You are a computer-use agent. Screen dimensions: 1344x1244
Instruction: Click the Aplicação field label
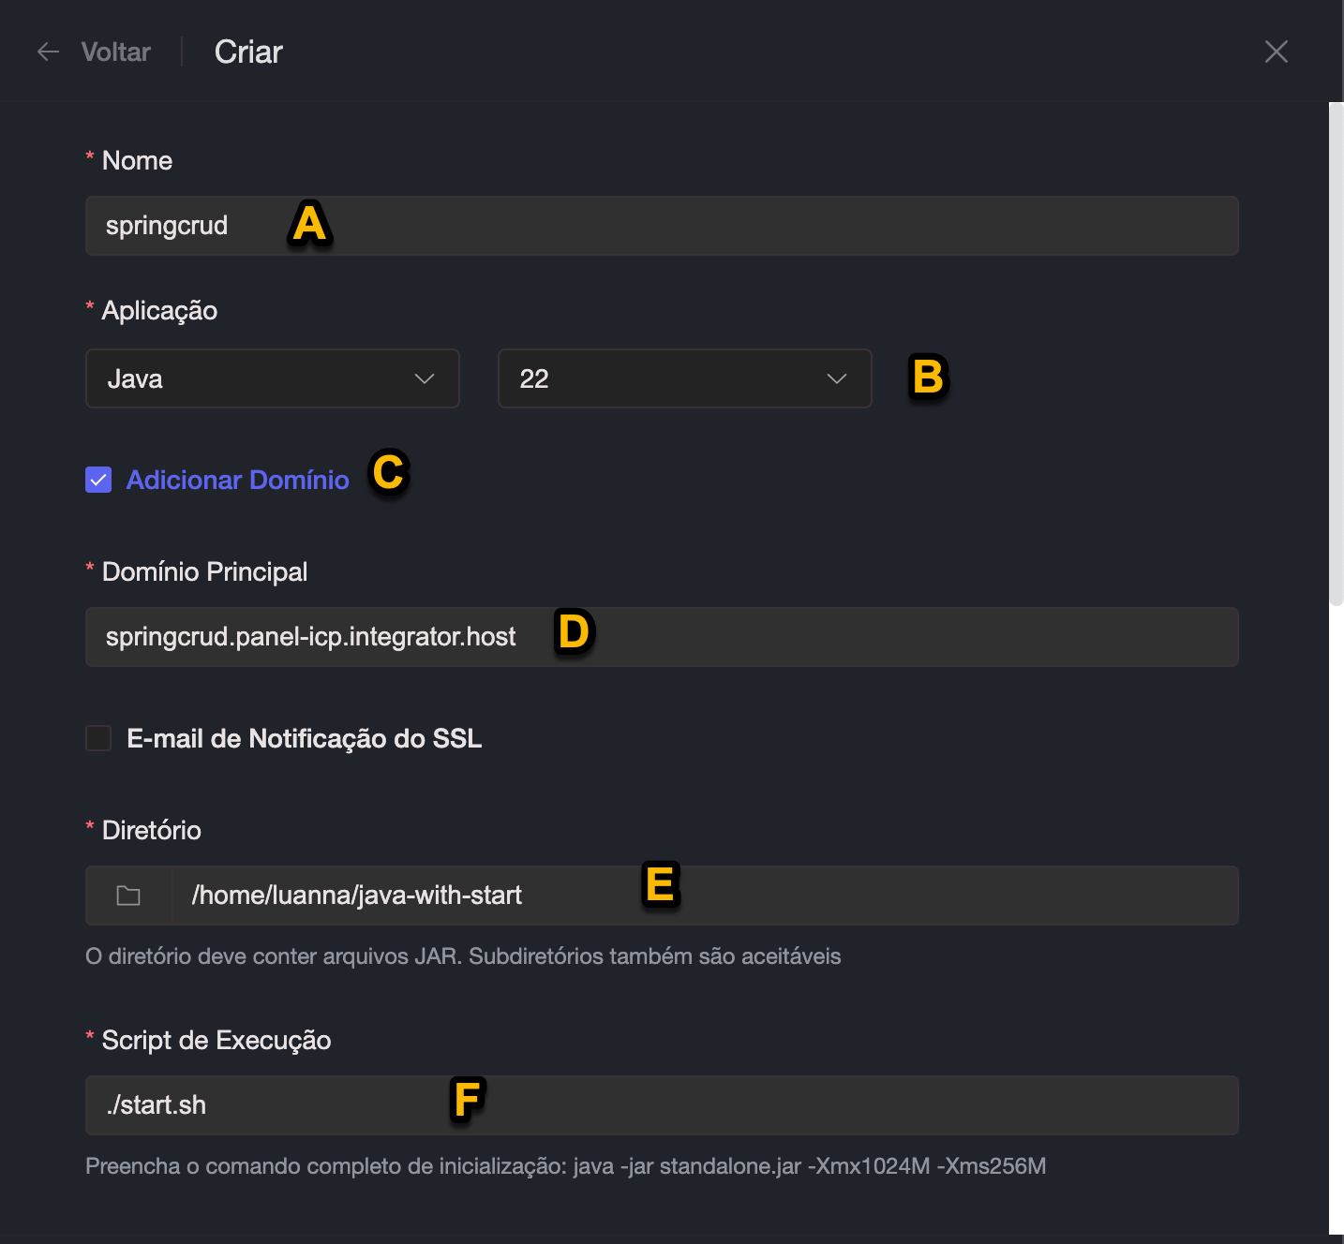coord(159,310)
